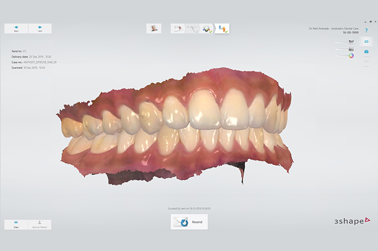Open help via question mark icon
This screenshot has height=251, width=378.
click(366, 31)
